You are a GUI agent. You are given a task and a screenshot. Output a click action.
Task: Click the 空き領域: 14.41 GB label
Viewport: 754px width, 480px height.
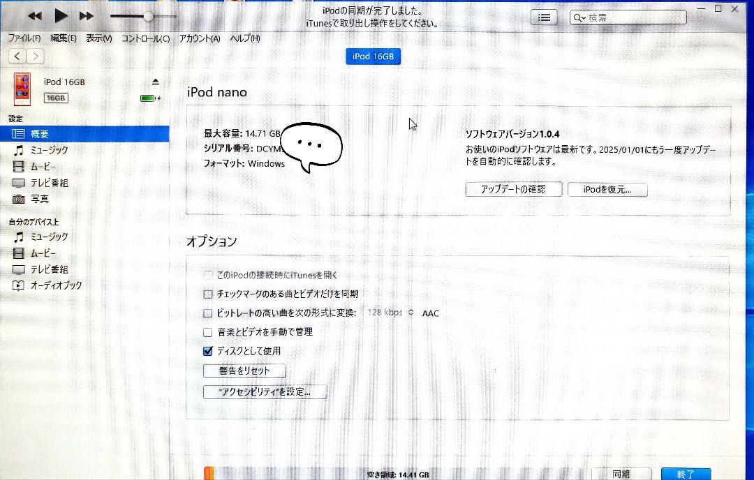398,474
